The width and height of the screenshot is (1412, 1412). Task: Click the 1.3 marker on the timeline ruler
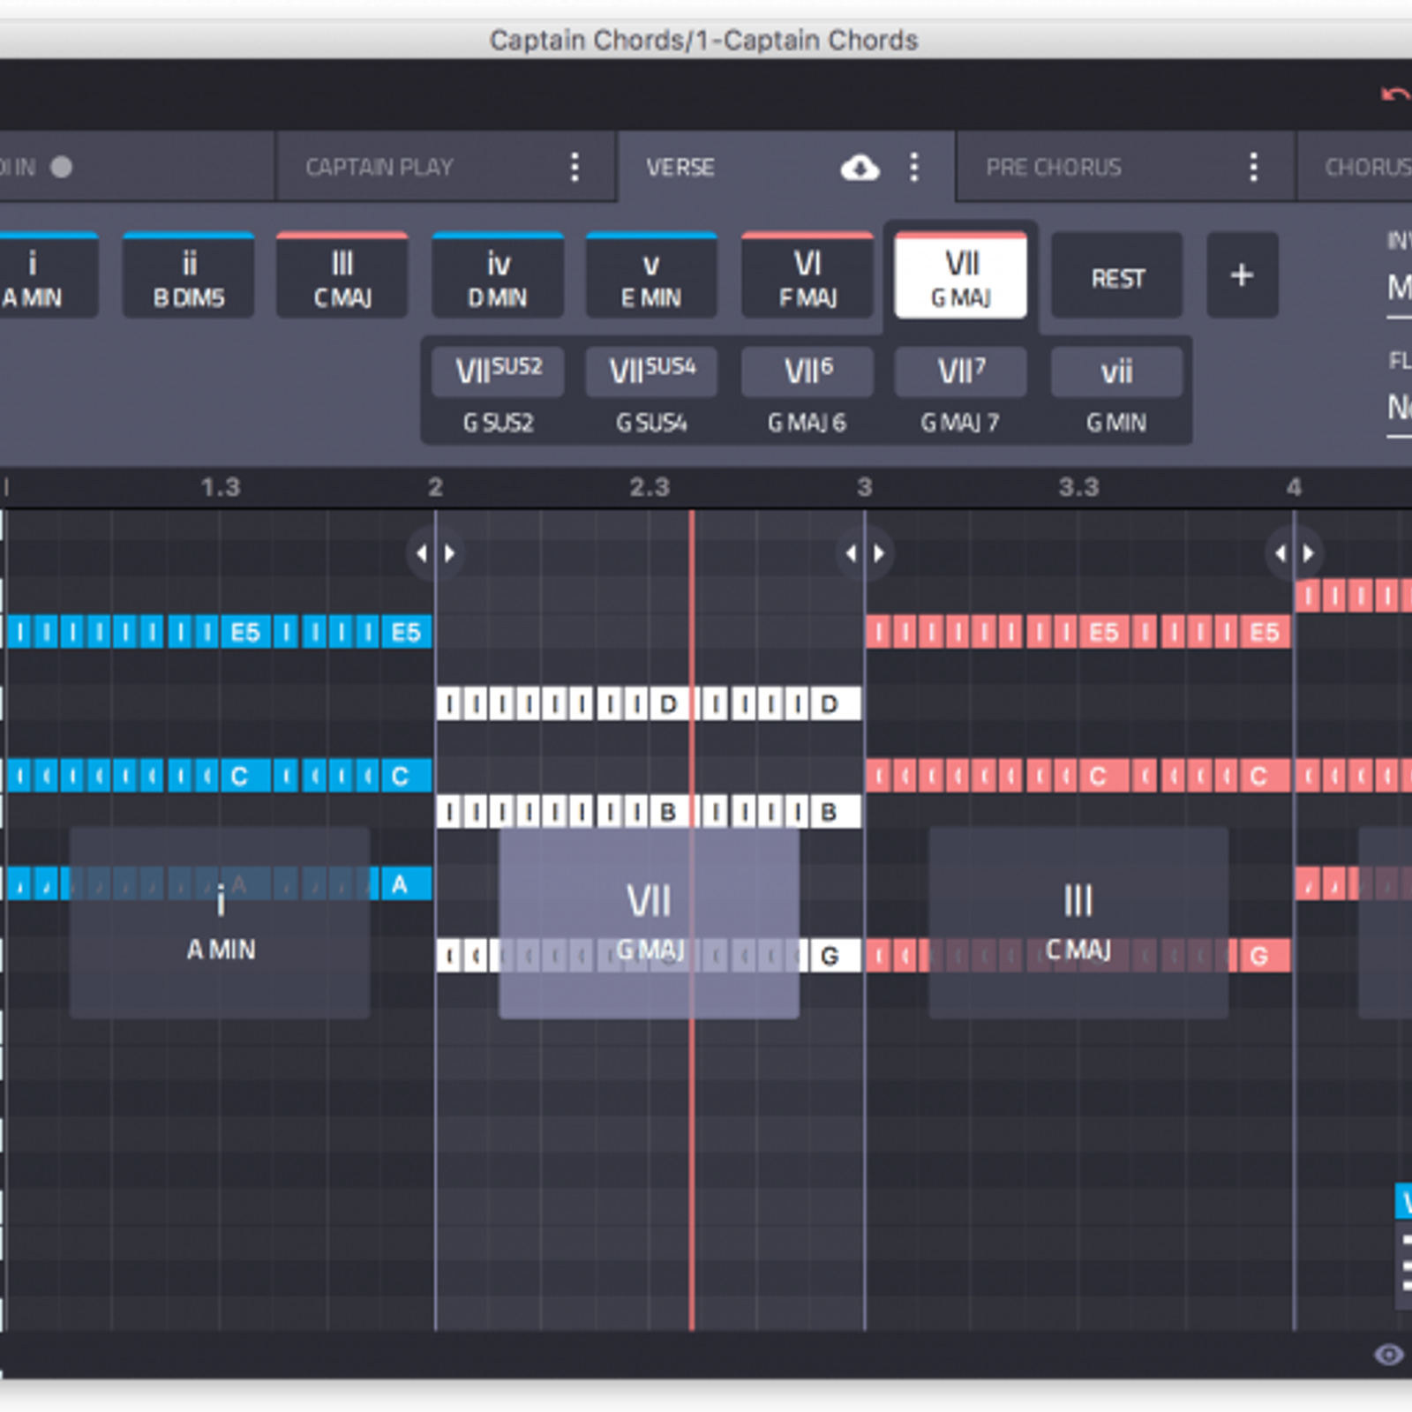pyautogui.click(x=221, y=487)
